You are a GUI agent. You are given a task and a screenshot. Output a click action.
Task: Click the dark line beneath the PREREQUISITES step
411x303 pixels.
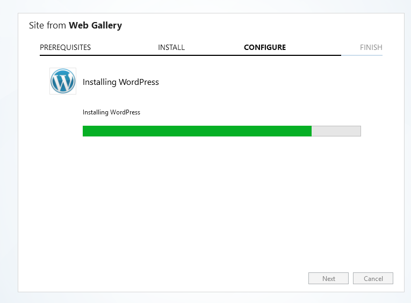pos(65,55)
